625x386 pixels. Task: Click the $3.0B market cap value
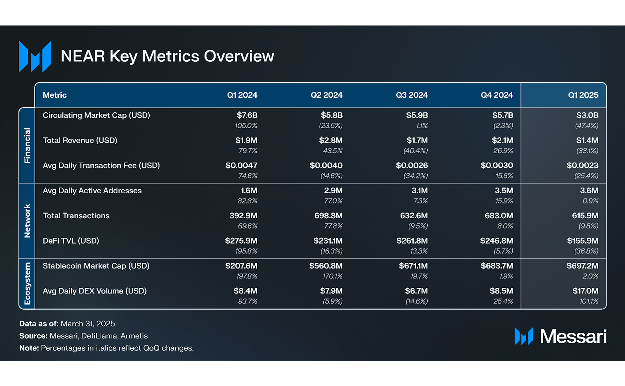tap(587, 115)
